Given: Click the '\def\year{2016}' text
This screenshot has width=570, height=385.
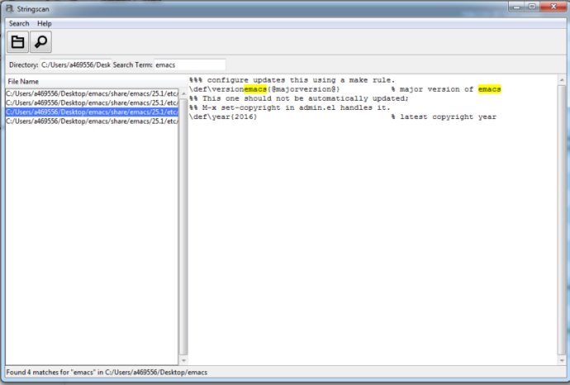Looking at the screenshot, I should 223,116.
